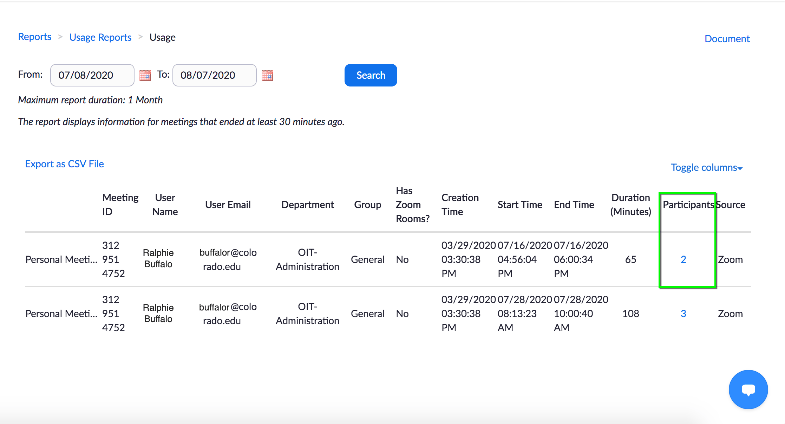Image resolution: width=785 pixels, height=424 pixels.
Task: Open participants count 2 link
Action: point(683,259)
